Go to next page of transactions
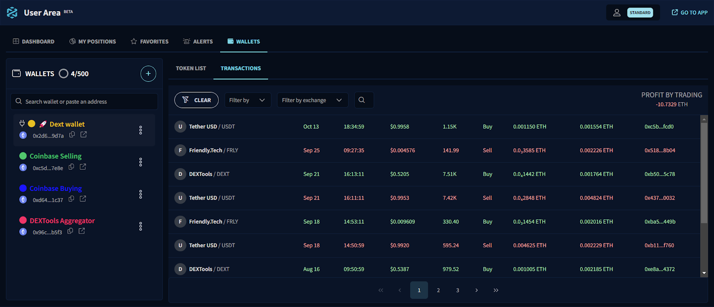Screen dimensions: 714x307 [x=477, y=290]
